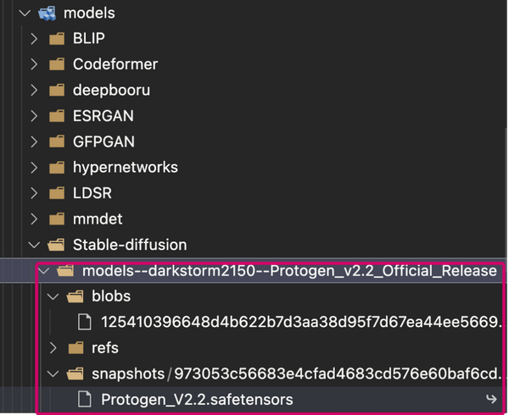The image size is (509, 415).
Task: Click the hypernetworks folder icon
Action: 57,167
